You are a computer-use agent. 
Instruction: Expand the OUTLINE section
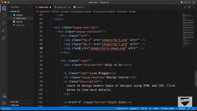[14, 102]
